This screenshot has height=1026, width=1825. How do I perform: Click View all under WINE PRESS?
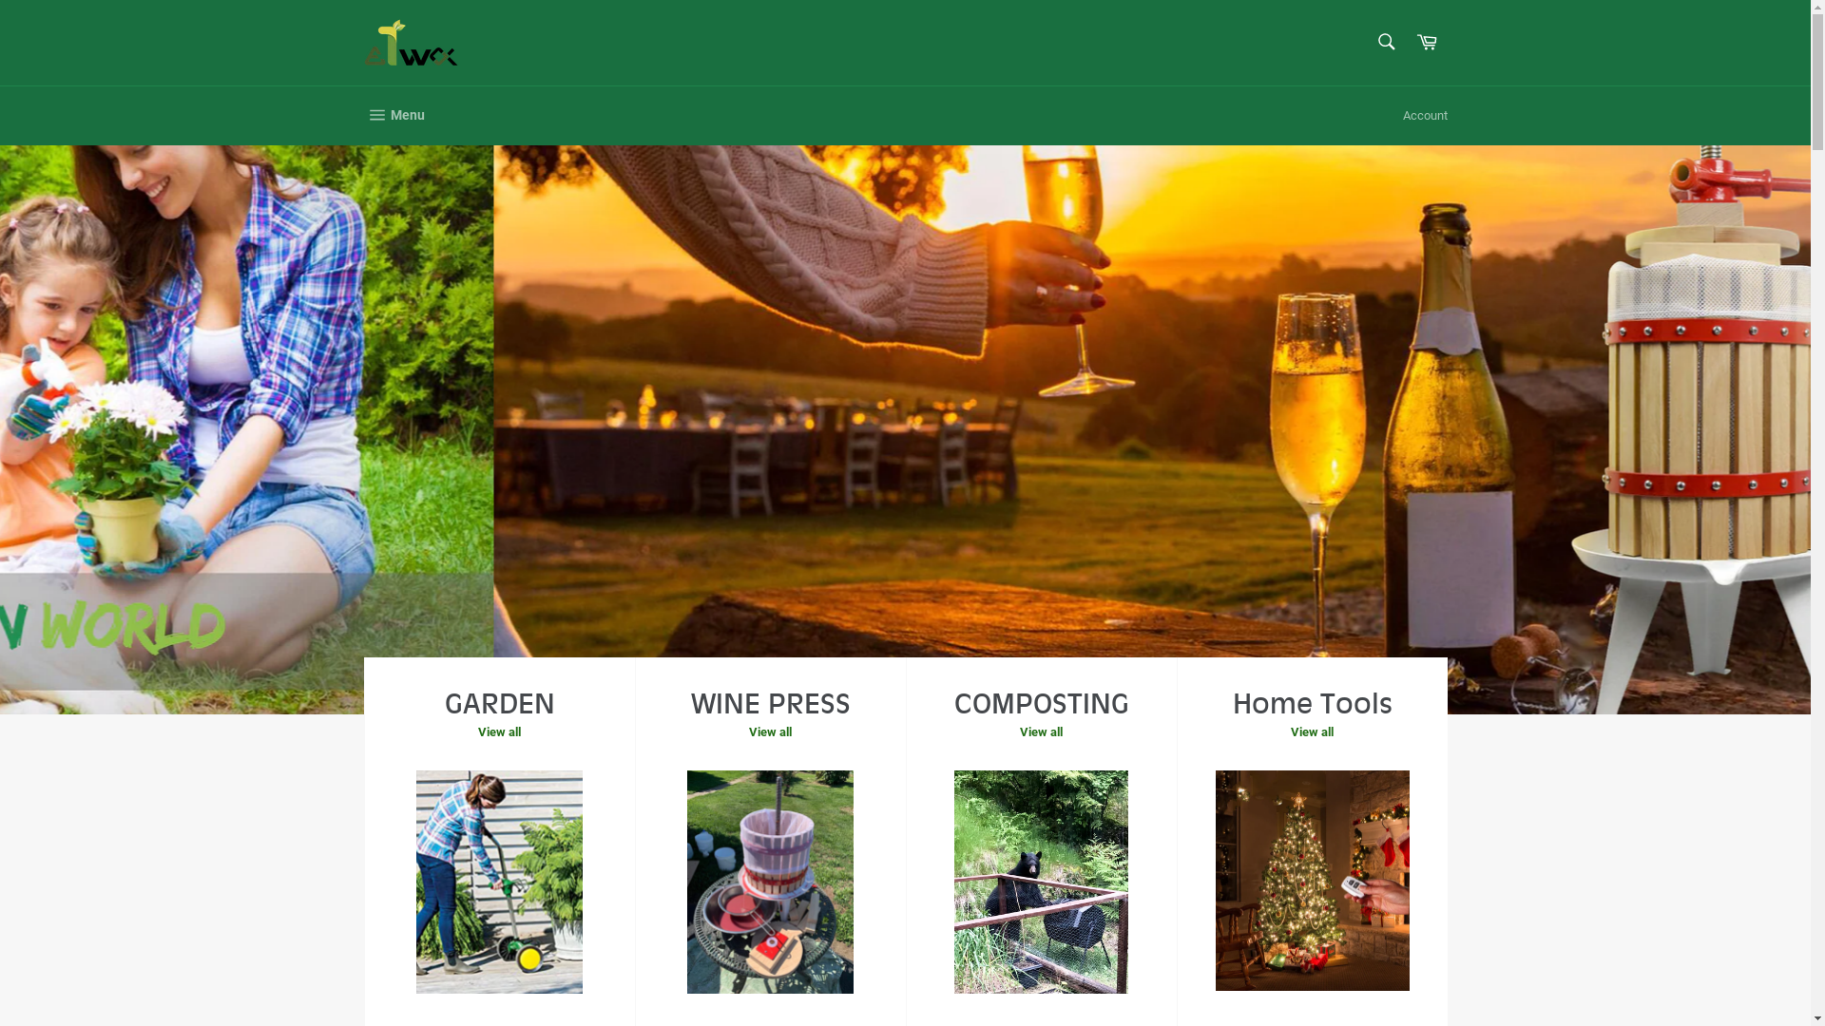click(x=770, y=732)
